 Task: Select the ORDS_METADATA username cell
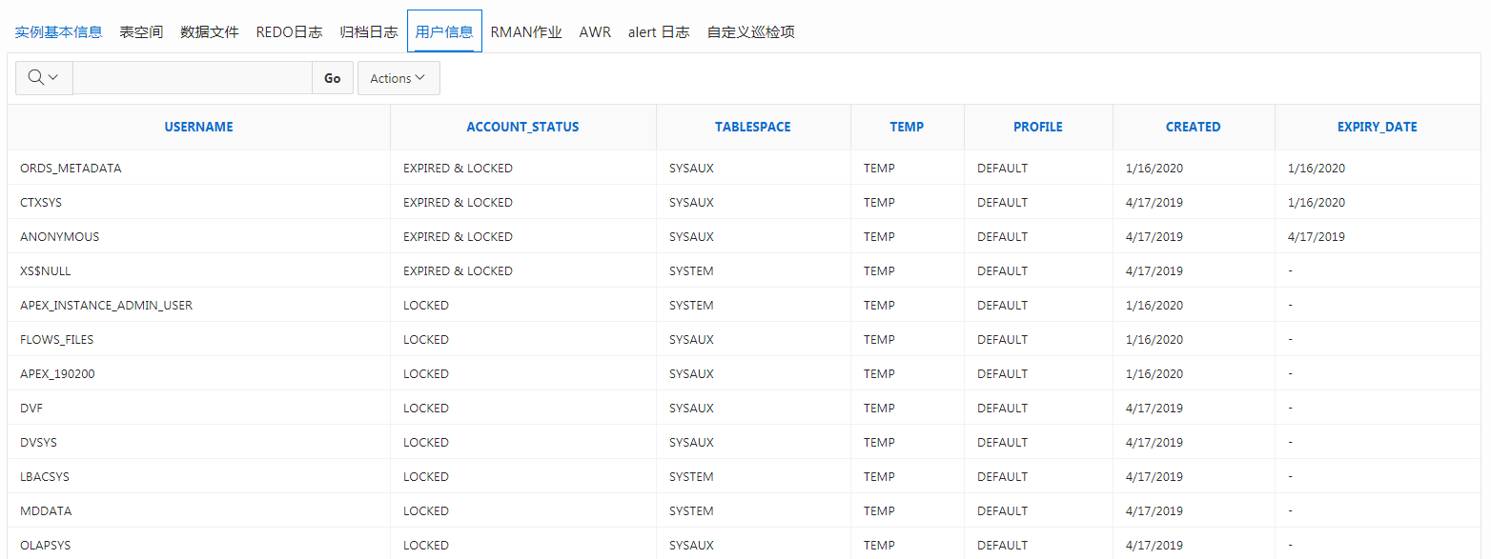click(x=71, y=169)
